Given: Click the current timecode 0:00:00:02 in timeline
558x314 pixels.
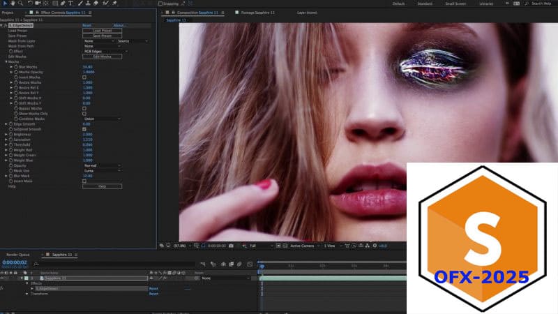Looking at the screenshot, I should click(15, 262).
